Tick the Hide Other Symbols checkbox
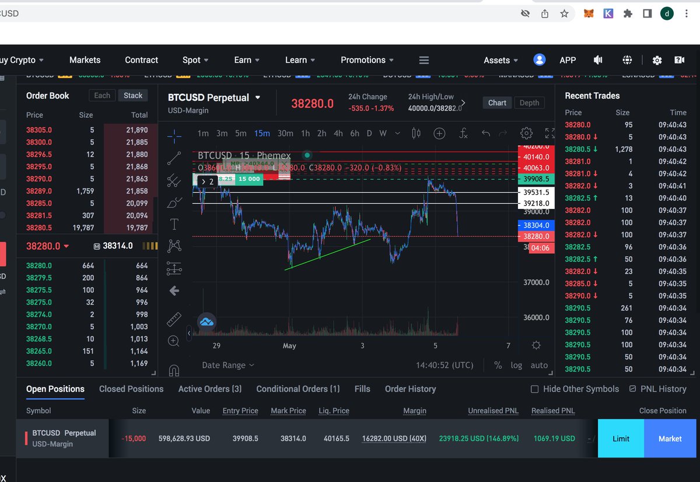Image resolution: width=700 pixels, height=482 pixels. coord(534,389)
